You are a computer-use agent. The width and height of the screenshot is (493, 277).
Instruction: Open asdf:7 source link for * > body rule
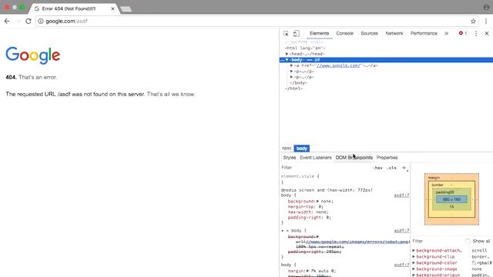click(x=401, y=231)
